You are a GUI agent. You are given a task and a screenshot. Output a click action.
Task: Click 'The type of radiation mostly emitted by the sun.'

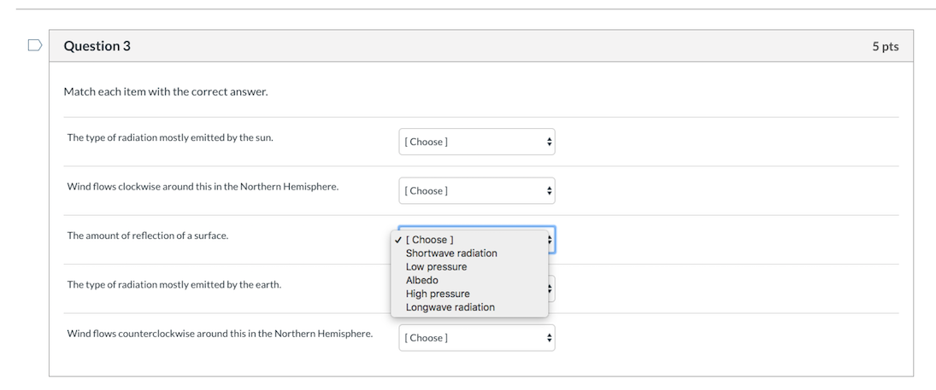point(170,137)
